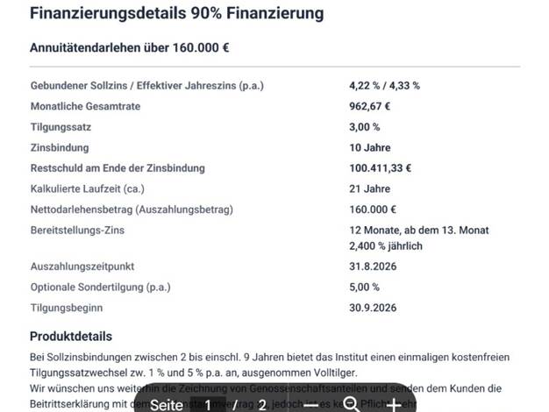The height and width of the screenshot is (412, 549).
Task: Select the Restschuld amount 100.411,33 €
Action: 381,168
